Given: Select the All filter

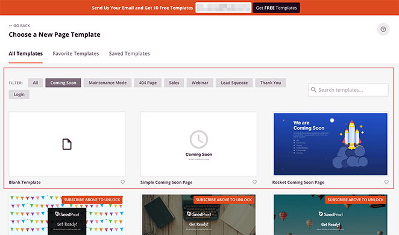Looking at the screenshot, I should pos(36,83).
